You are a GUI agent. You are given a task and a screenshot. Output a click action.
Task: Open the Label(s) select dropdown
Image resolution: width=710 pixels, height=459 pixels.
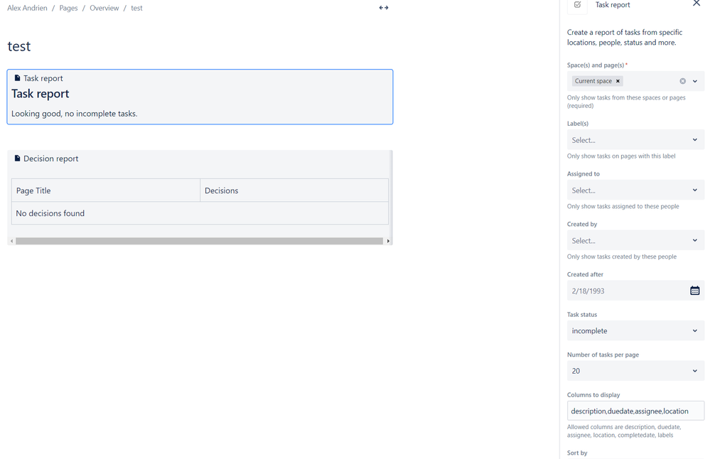(x=636, y=140)
